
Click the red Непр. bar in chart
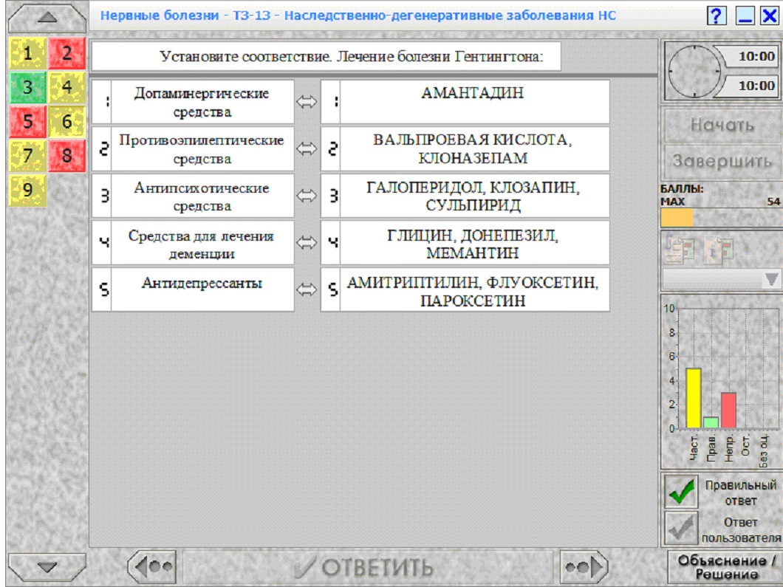point(728,411)
